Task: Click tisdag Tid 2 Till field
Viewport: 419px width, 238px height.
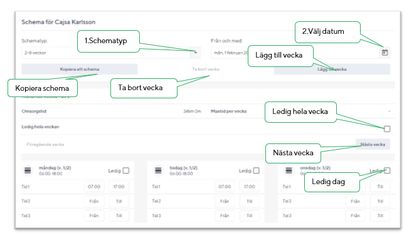Action: (249, 201)
